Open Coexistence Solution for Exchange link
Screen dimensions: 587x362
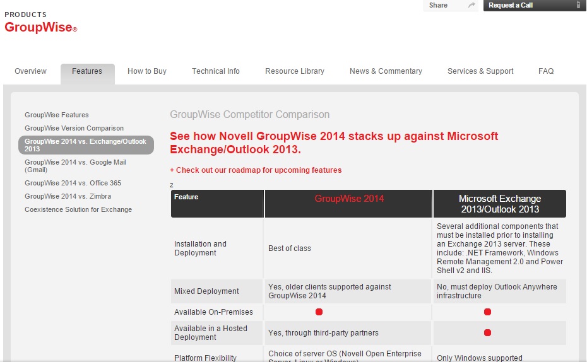78,209
